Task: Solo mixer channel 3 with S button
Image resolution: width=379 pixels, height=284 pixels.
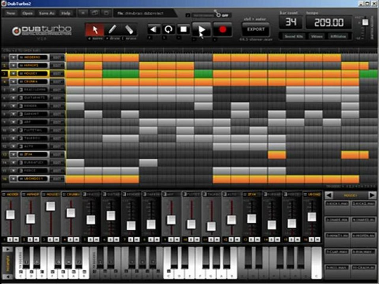Action: point(50,239)
